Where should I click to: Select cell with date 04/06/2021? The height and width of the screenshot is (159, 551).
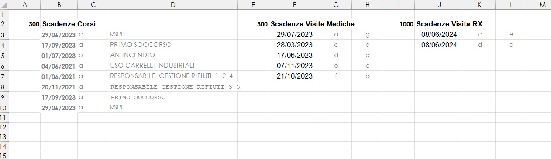(x=59, y=66)
